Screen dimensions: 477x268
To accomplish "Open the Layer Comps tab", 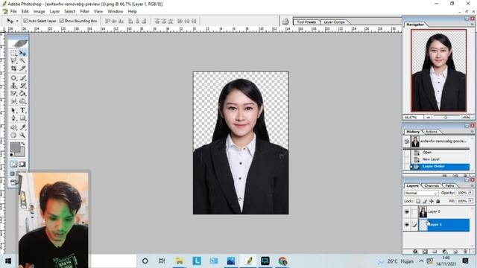I will 334,22.
